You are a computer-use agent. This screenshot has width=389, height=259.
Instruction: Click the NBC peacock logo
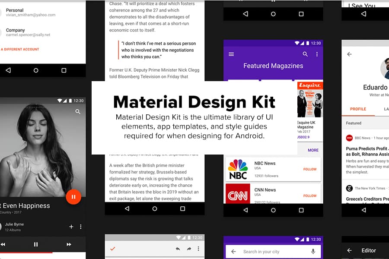238,170
